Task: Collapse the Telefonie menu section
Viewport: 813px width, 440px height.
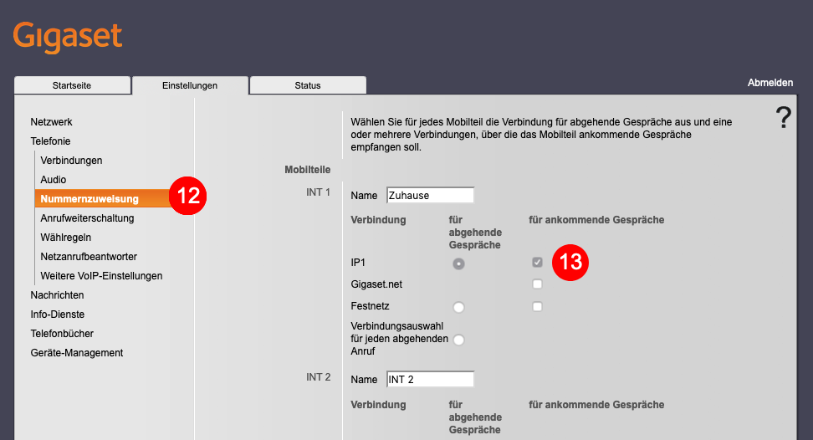Action: coord(50,141)
